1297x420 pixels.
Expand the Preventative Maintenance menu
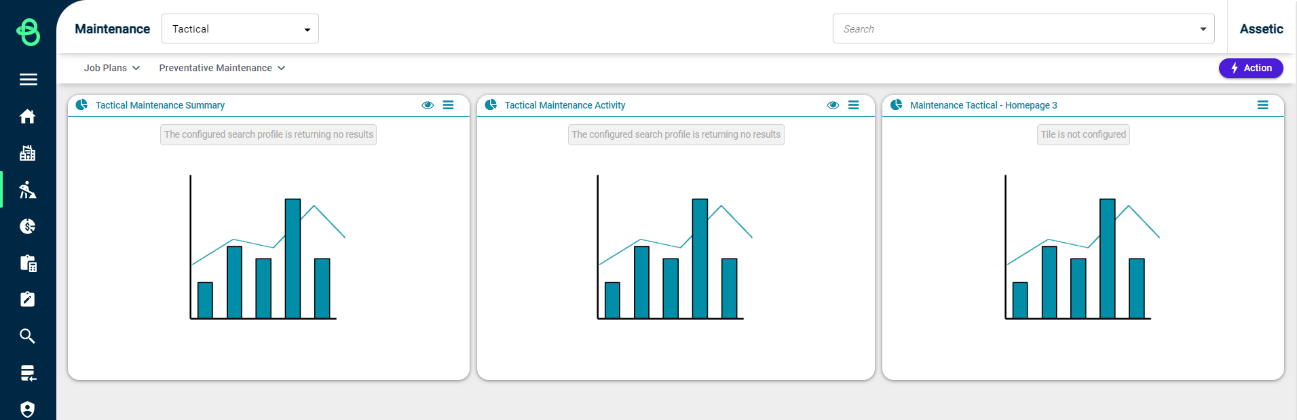pyautogui.click(x=222, y=68)
